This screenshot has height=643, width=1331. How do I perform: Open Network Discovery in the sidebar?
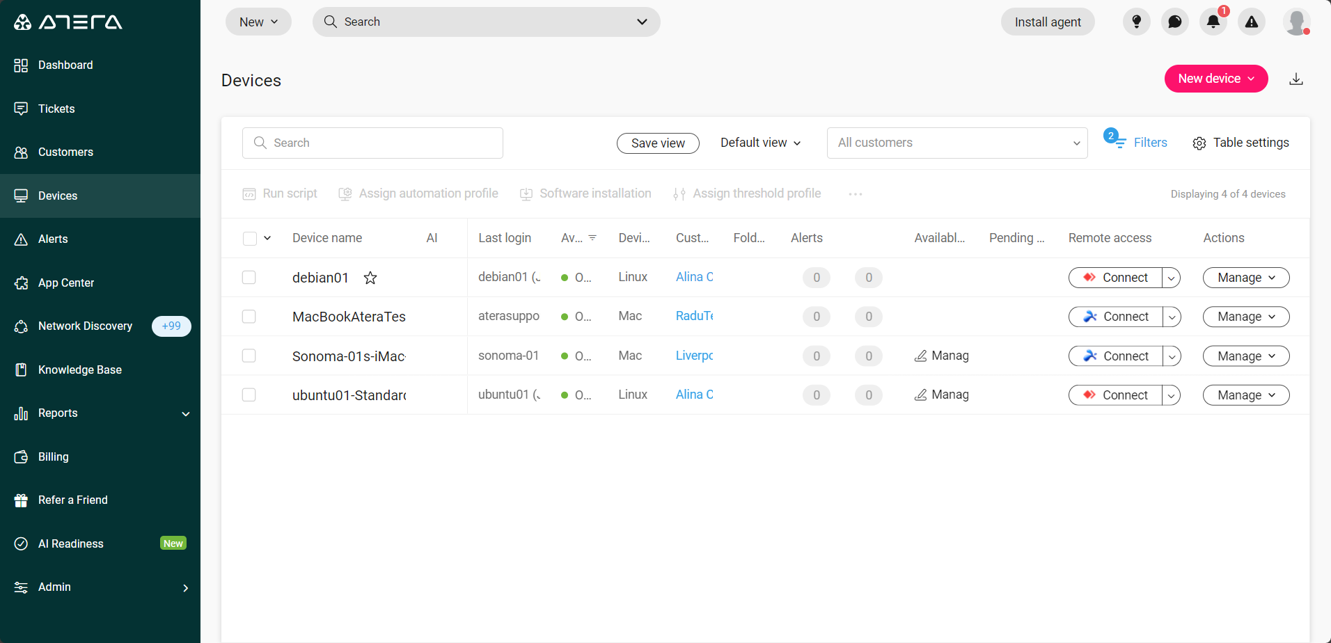click(x=100, y=326)
